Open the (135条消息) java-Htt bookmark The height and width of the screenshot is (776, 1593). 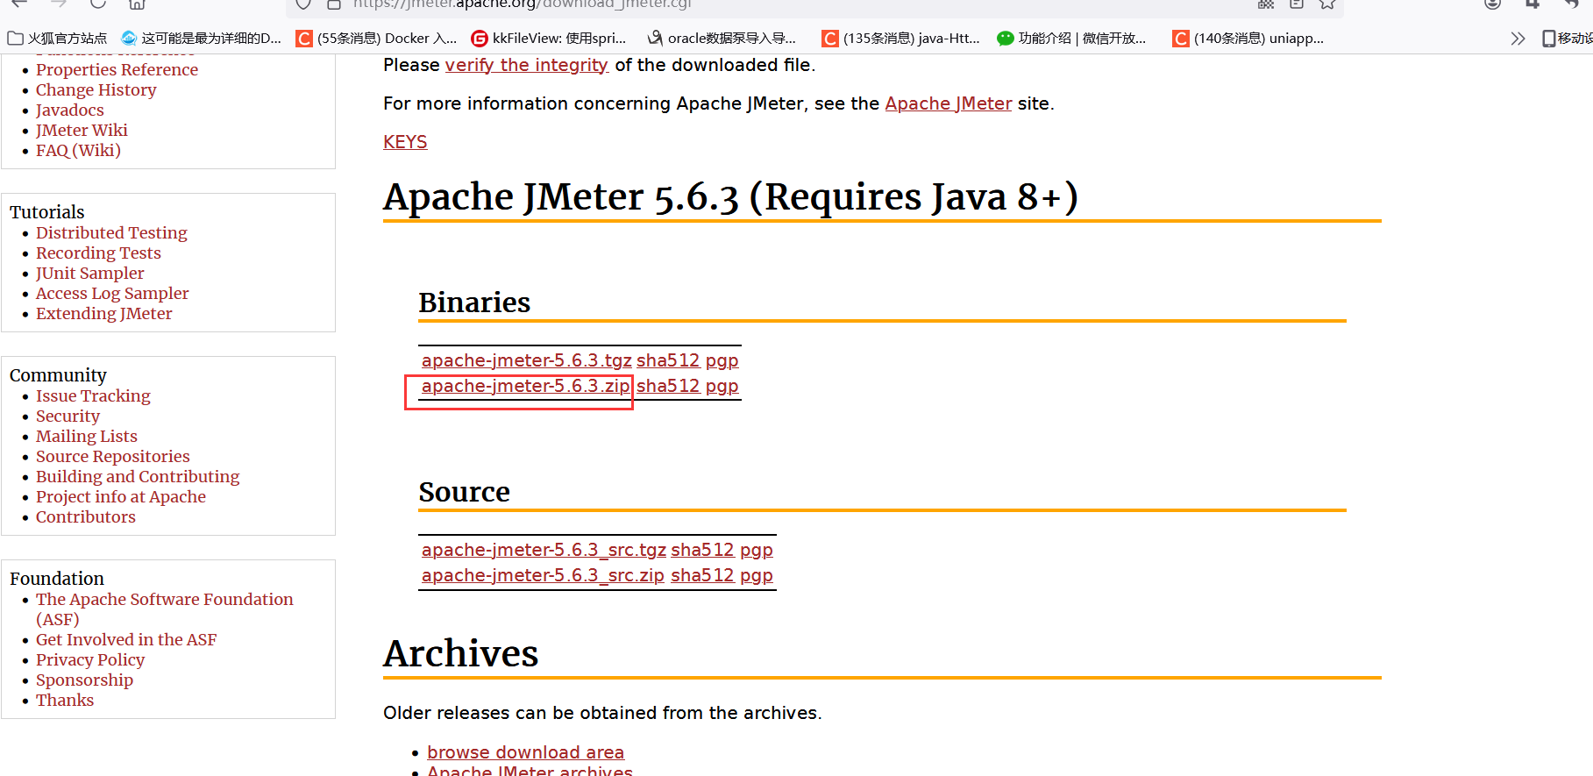(901, 38)
